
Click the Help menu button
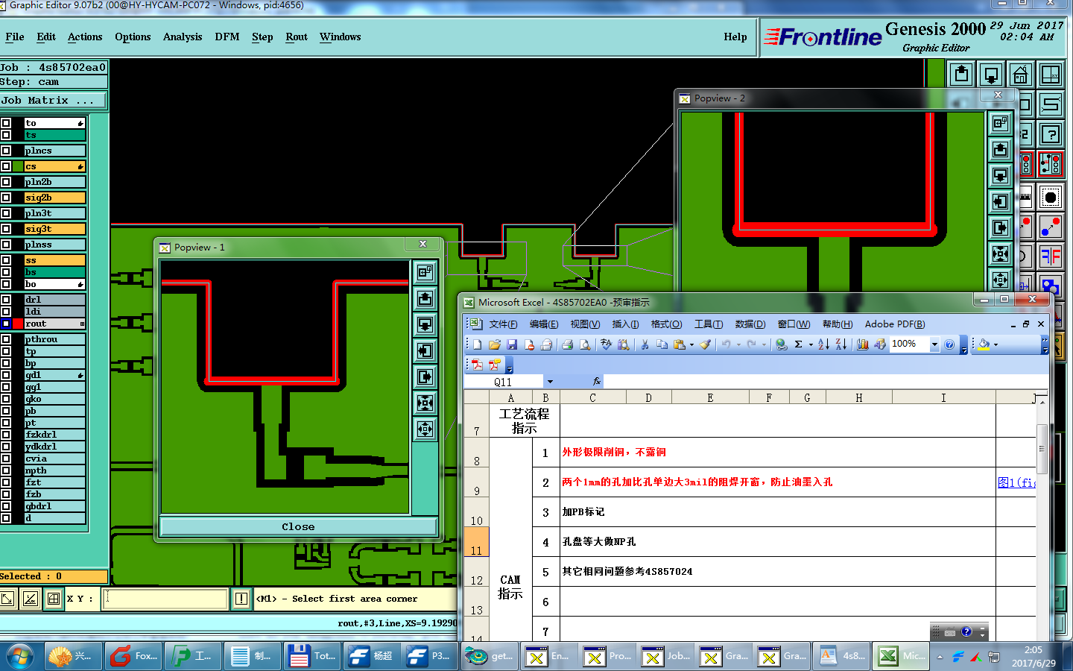tap(735, 37)
